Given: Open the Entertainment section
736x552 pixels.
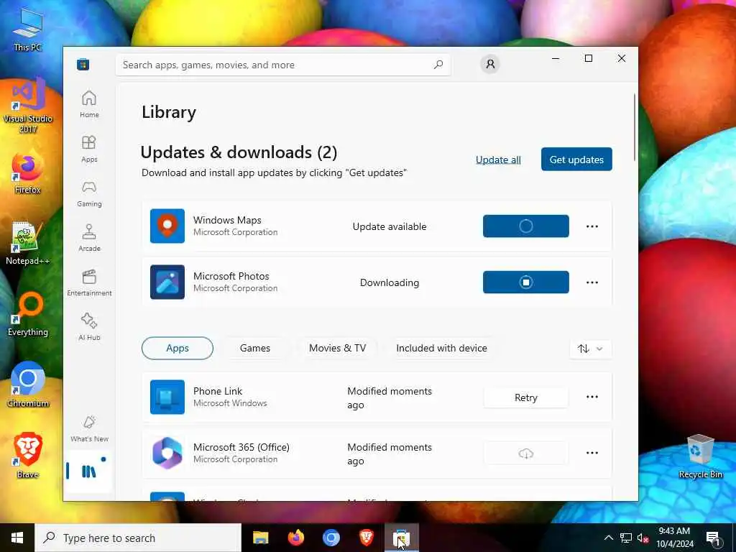Looking at the screenshot, I should coord(89,282).
